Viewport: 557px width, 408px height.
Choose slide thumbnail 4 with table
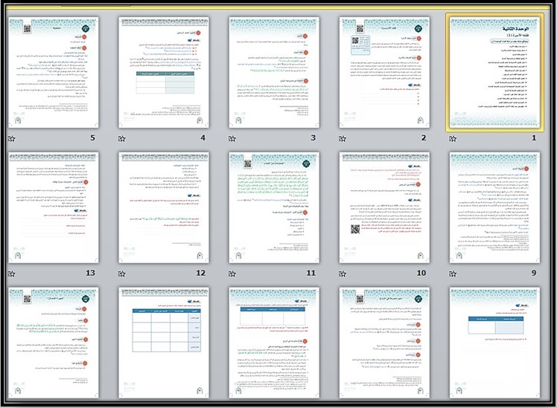(164, 73)
